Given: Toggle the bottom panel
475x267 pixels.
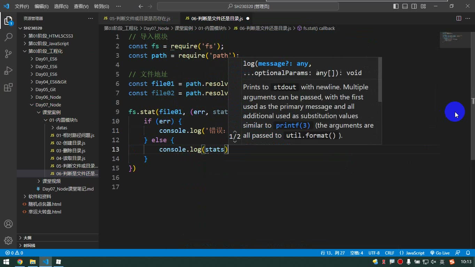Looking at the screenshot, I should (405, 6).
